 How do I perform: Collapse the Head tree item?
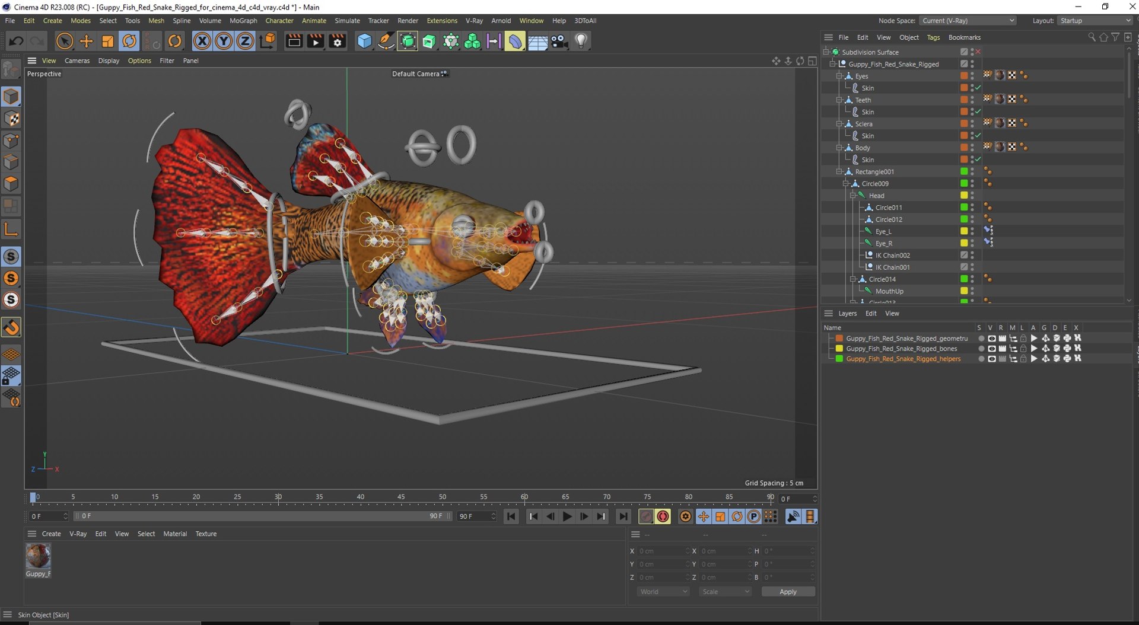[852, 195]
